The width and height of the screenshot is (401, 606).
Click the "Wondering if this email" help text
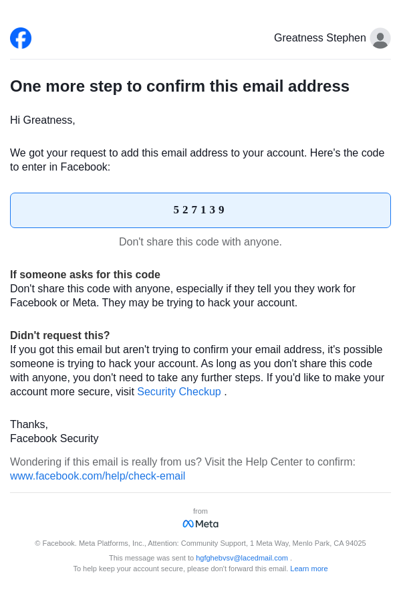[182, 462]
